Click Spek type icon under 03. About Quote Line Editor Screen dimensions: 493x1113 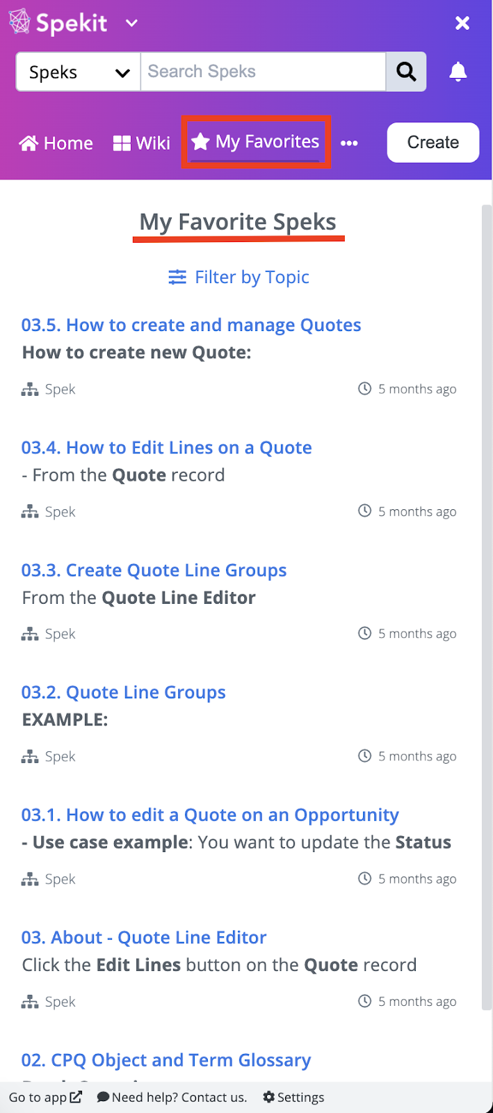coord(30,1002)
